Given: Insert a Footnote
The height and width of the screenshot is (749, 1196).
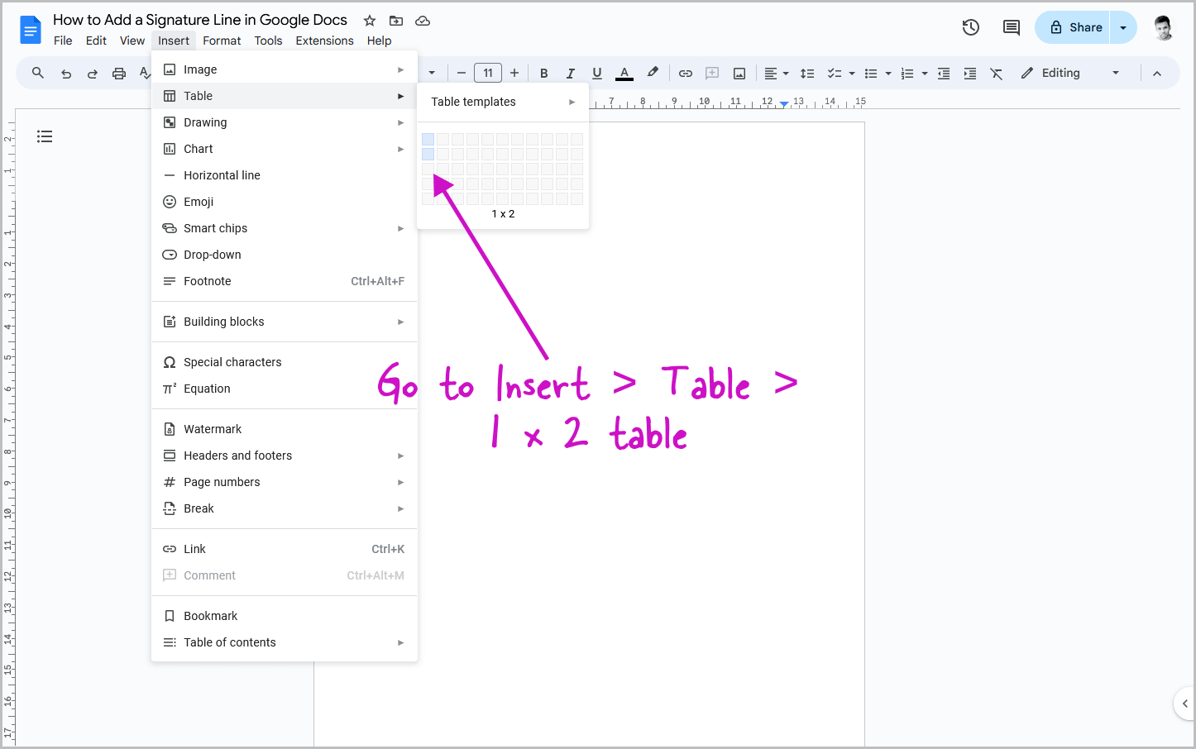Looking at the screenshot, I should click(x=285, y=281).
